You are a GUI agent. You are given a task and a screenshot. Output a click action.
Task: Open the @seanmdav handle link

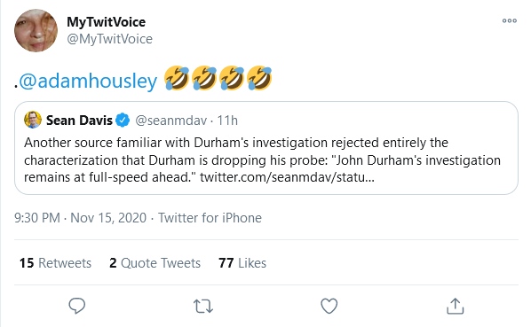click(171, 121)
